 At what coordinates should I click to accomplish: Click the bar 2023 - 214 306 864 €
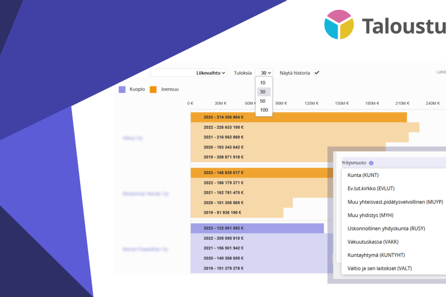(x=298, y=117)
